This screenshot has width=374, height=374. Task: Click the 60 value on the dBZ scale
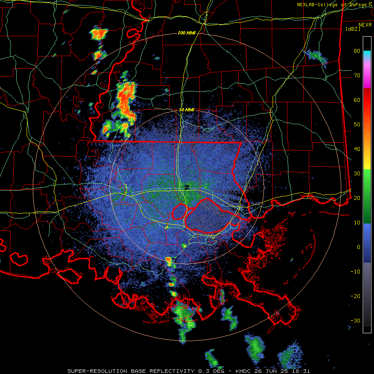(357, 100)
